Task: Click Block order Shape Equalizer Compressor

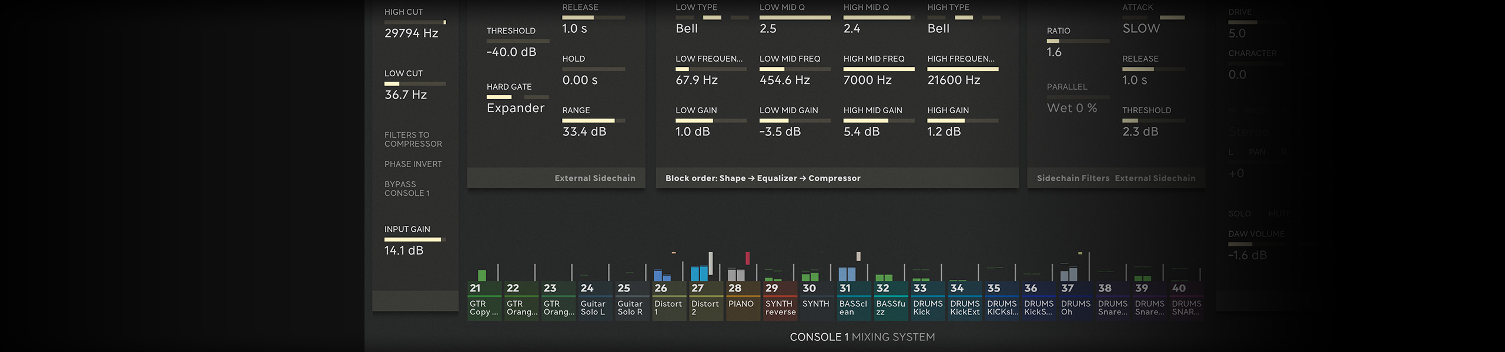Action: [762, 178]
